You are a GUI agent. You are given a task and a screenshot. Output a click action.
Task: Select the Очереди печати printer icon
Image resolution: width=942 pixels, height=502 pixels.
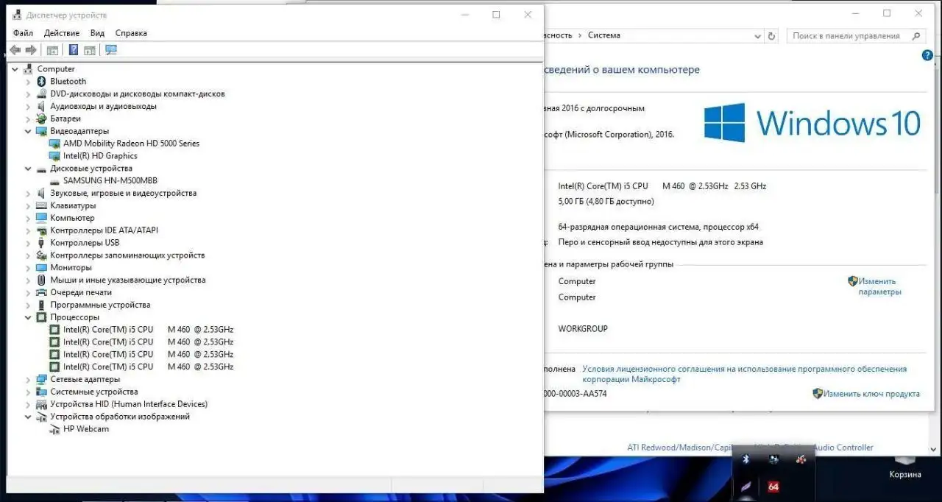41,292
